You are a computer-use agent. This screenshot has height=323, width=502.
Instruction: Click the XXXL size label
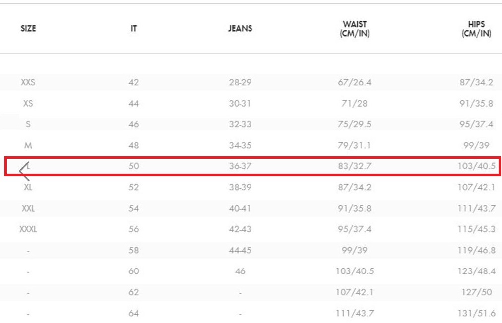click(28, 229)
